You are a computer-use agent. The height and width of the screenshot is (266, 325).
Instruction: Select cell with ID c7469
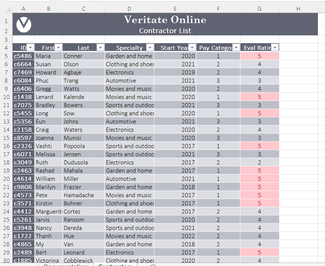(23, 73)
